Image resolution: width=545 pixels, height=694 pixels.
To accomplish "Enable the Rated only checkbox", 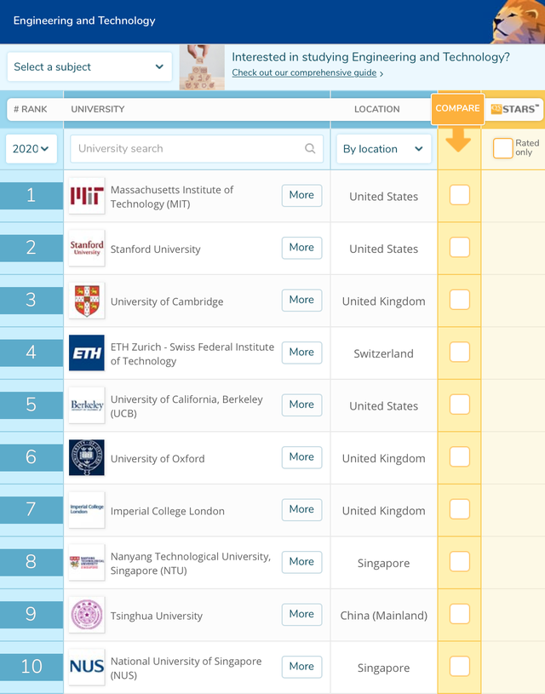I will coord(503,148).
